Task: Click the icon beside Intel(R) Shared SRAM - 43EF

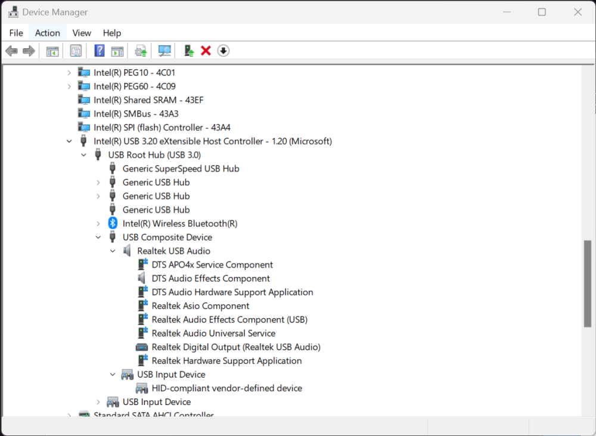Action: [x=84, y=100]
